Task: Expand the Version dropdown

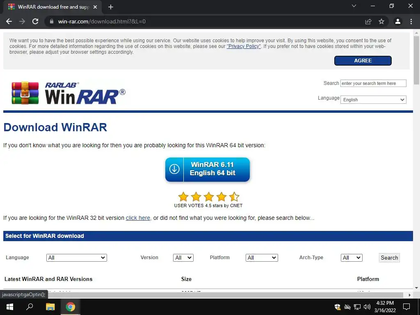Action: [x=183, y=258]
